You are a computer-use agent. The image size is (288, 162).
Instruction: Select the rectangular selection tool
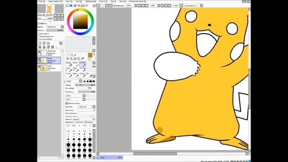(x=67, y=55)
